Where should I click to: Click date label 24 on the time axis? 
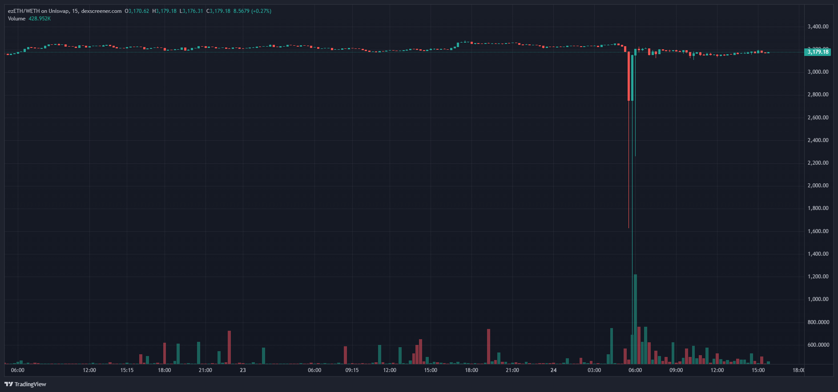pyautogui.click(x=553, y=370)
